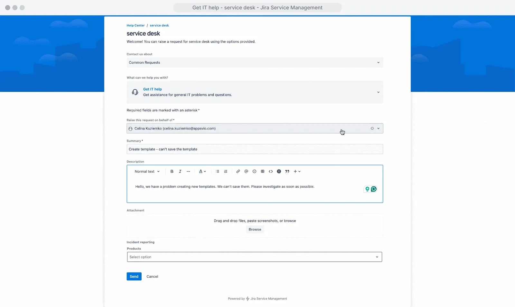This screenshot has width=515, height=307.
Task: Expand the Get IT help request type
Action: point(378,92)
